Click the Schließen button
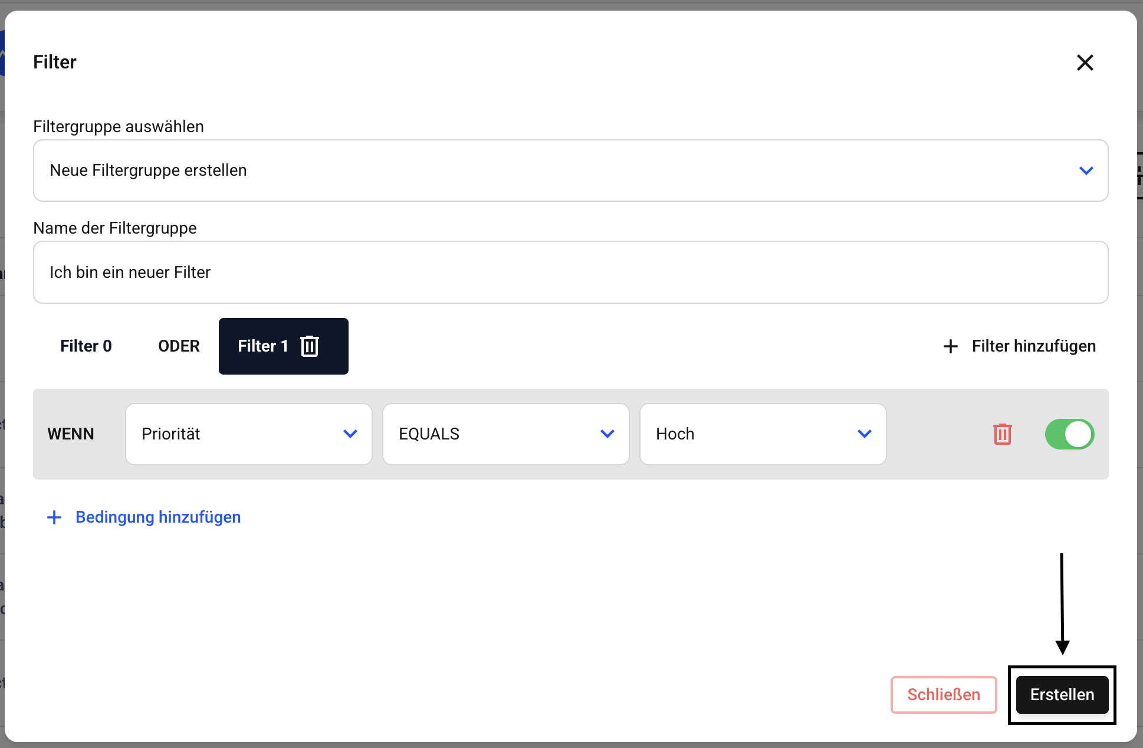The width and height of the screenshot is (1143, 748). (x=943, y=694)
